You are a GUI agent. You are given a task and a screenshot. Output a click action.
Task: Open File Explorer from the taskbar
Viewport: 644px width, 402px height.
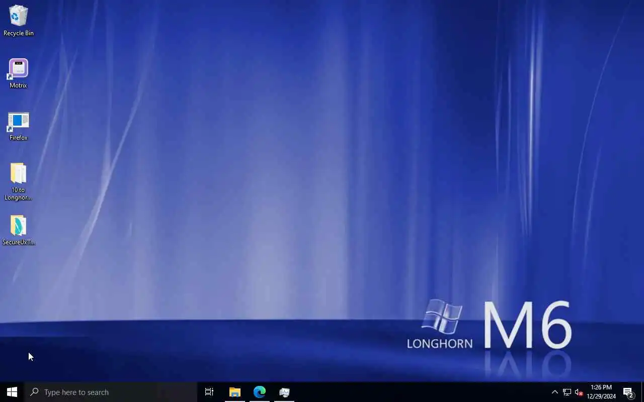pos(234,392)
